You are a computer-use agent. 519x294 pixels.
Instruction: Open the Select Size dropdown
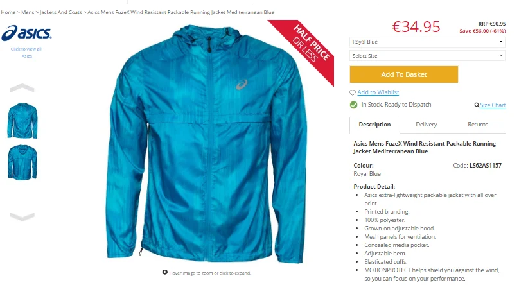tap(427, 56)
